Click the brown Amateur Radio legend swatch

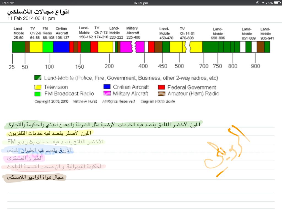point(162,94)
